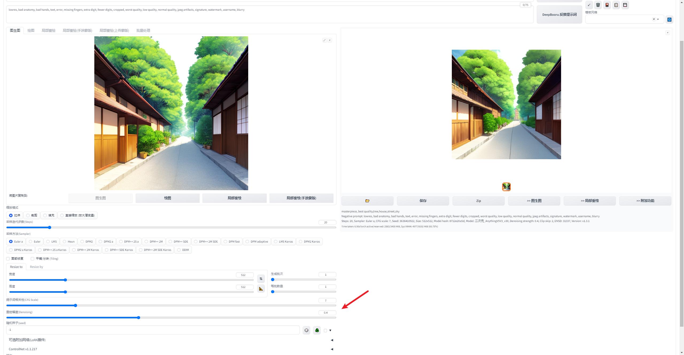The width and height of the screenshot is (684, 355).
Task: Click the blue refresh styles icon
Action: [669, 19]
